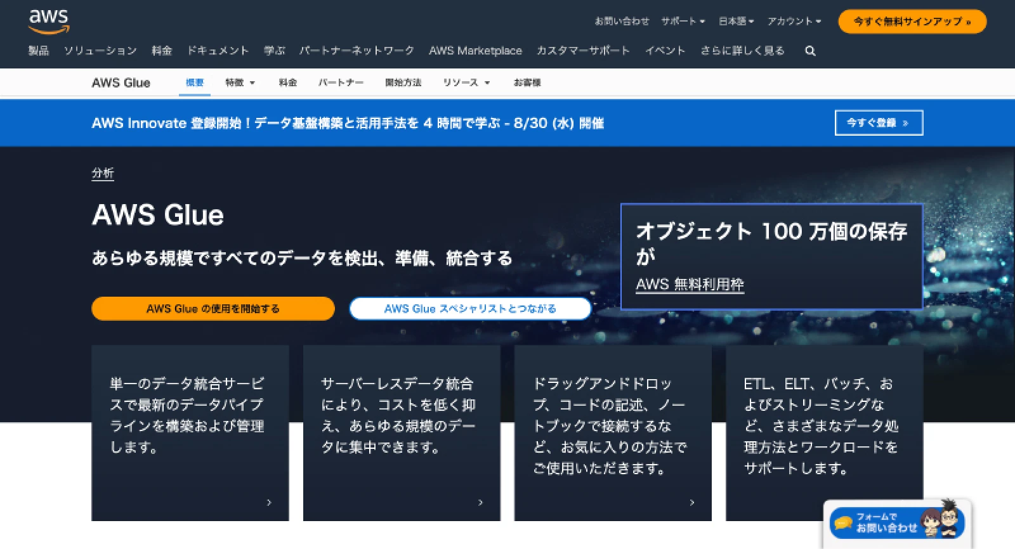
Task: Click arrow on サーバーレスデータ統合 card
Action: (480, 502)
